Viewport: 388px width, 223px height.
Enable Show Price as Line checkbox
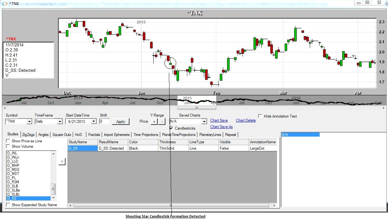click(x=8, y=141)
